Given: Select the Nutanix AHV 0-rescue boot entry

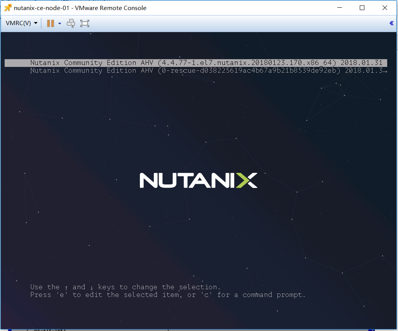Looking at the screenshot, I should 196,71.
